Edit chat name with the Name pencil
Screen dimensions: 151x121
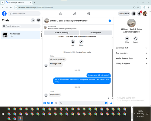[x=81, y=42]
